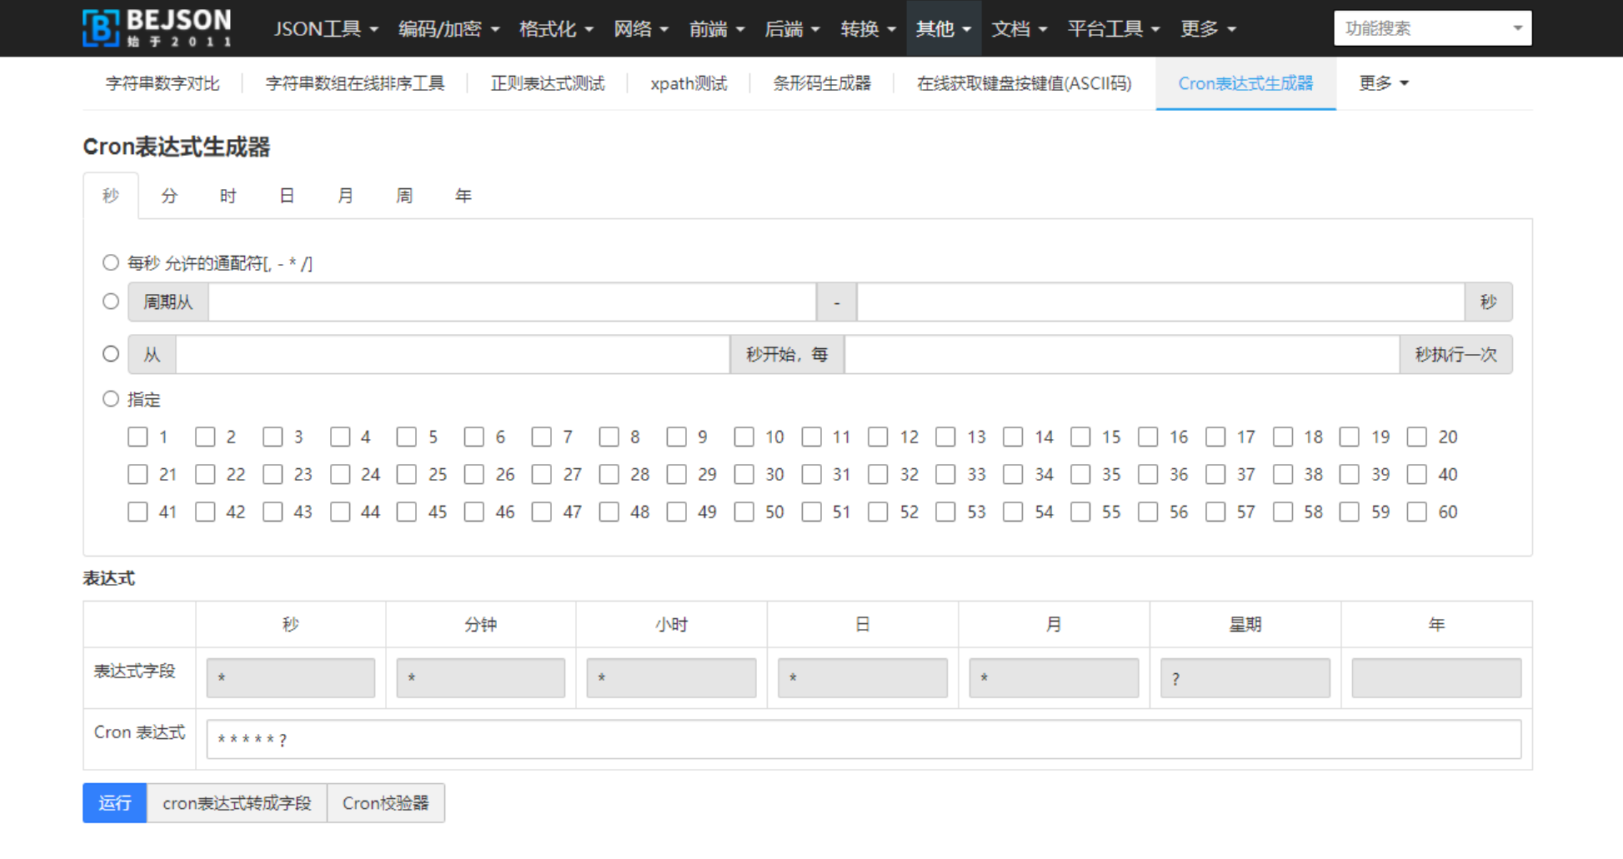Check the second 38 checkbox
Viewport: 1623px width, 859px height.
1283,474
